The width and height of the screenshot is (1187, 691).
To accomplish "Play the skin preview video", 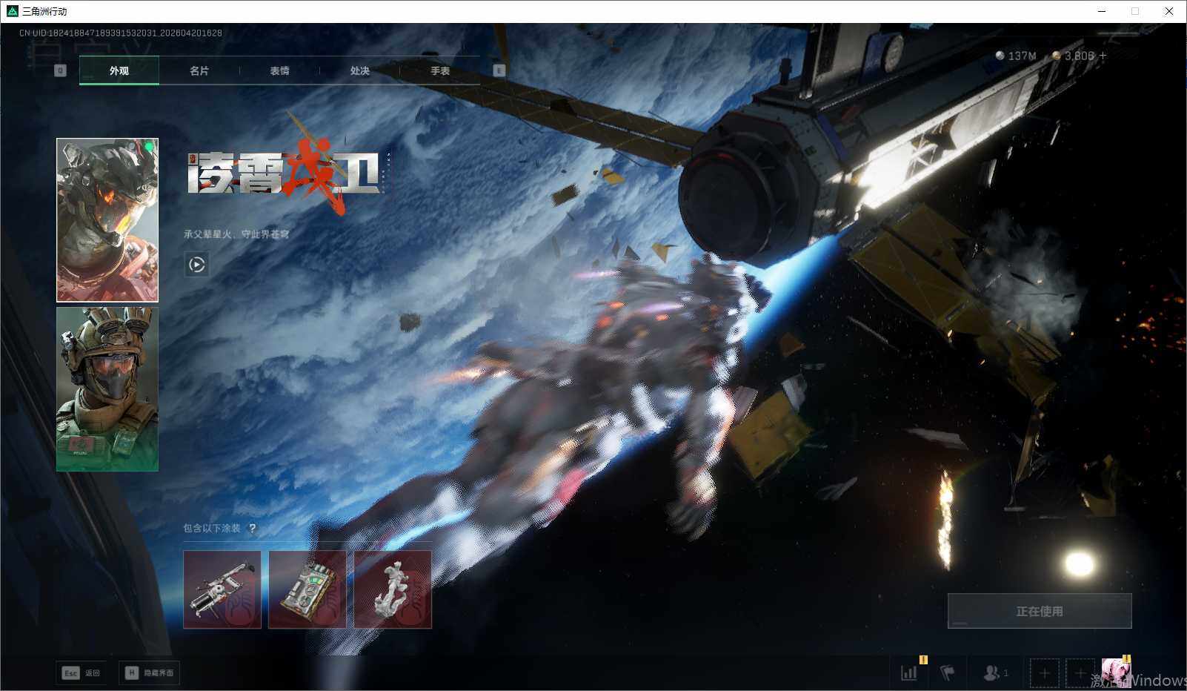I will (x=196, y=265).
